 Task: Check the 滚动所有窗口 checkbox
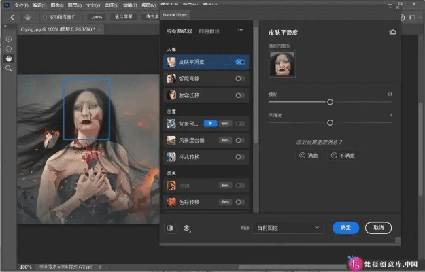[46, 17]
